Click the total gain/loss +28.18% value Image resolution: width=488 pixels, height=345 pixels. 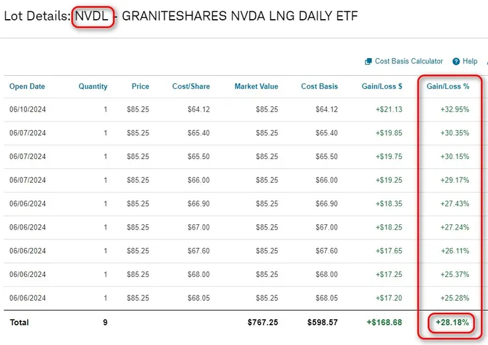(450, 323)
